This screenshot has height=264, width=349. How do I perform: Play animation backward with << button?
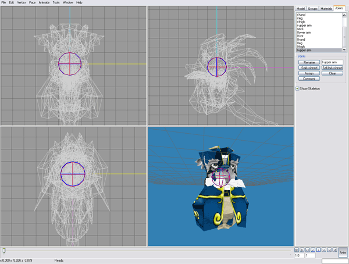307,250
